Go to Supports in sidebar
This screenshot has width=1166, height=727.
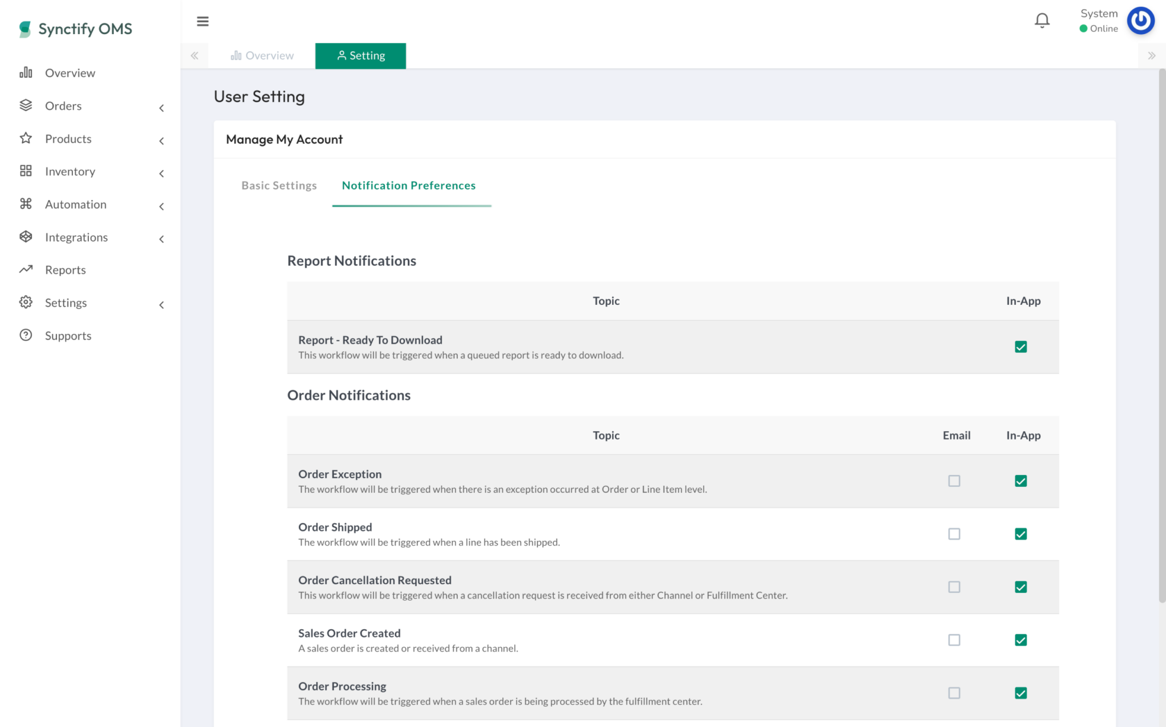[68, 336]
